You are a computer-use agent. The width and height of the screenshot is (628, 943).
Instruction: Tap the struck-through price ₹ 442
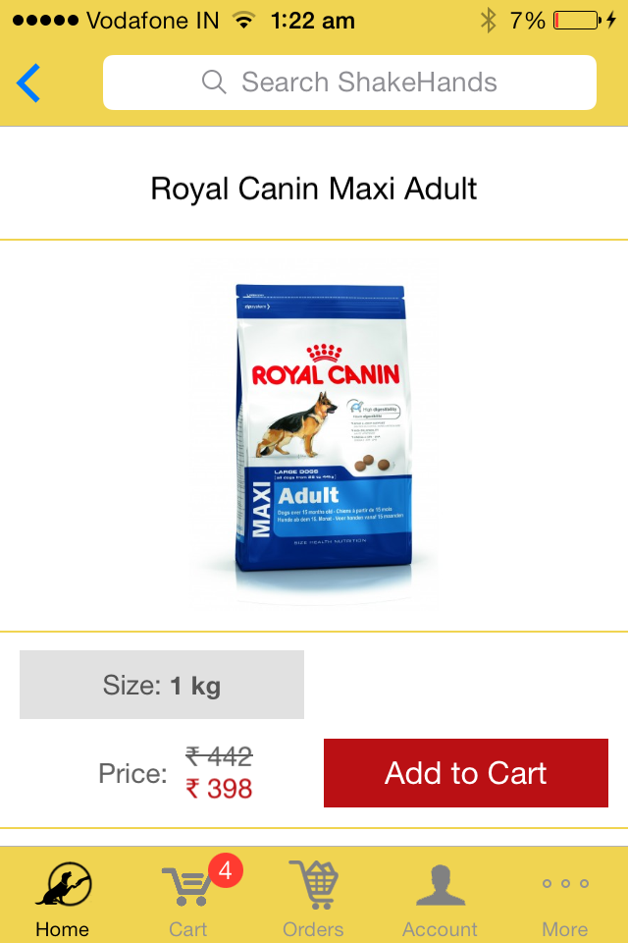(x=220, y=756)
